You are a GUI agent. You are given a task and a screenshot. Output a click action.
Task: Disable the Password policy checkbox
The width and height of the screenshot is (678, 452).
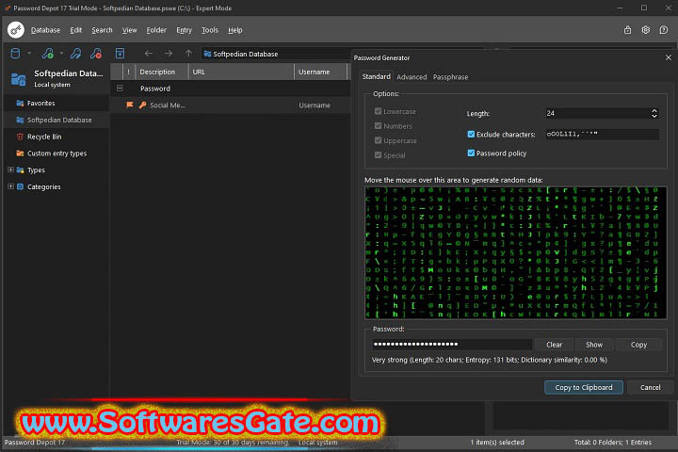471,153
